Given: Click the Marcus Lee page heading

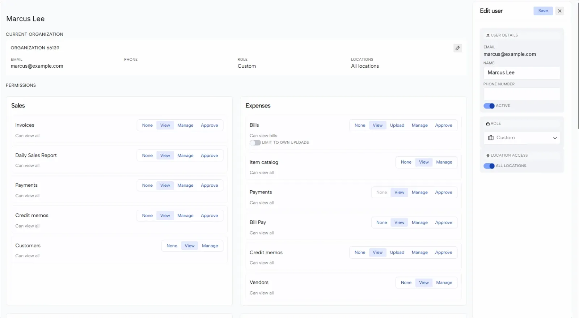Looking at the screenshot, I should (x=25, y=19).
